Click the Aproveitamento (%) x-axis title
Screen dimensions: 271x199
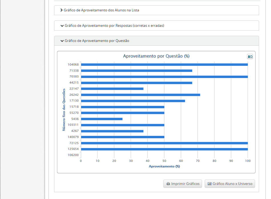[x=164, y=166]
